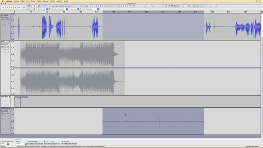This screenshot has width=263, height=148.
Task: Open the Archivo menu
Action: [16, 1]
